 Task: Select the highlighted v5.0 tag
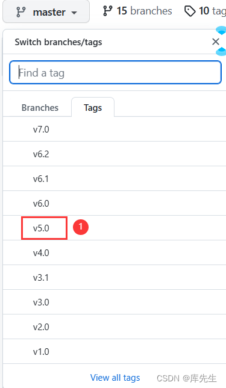pos(115,228)
